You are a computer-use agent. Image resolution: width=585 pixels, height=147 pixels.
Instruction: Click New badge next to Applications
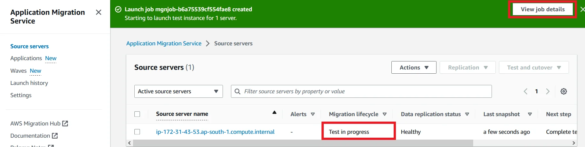click(x=51, y=58)
